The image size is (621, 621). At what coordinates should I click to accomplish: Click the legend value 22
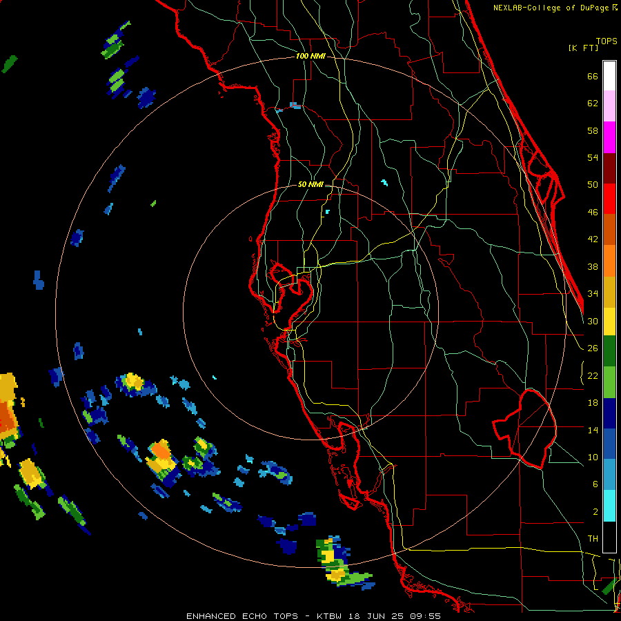click(x=593, y=376)
